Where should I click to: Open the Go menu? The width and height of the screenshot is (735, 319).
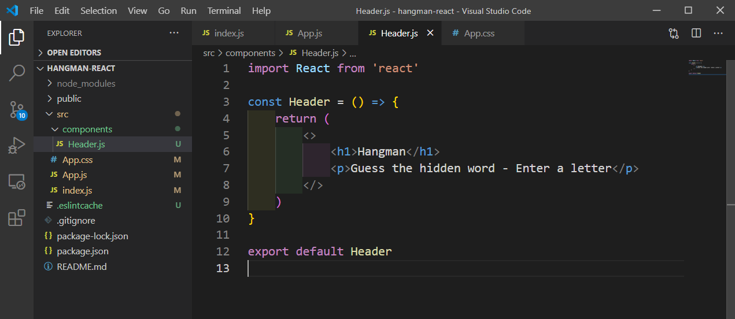point(164,10)
